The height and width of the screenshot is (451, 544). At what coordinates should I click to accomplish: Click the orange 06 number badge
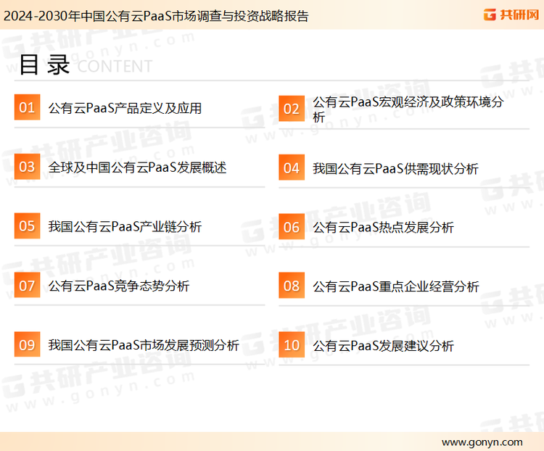pos(292,227)
